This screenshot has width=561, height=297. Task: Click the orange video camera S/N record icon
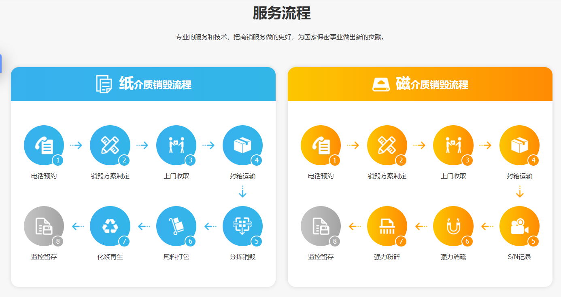click(520, 226)
